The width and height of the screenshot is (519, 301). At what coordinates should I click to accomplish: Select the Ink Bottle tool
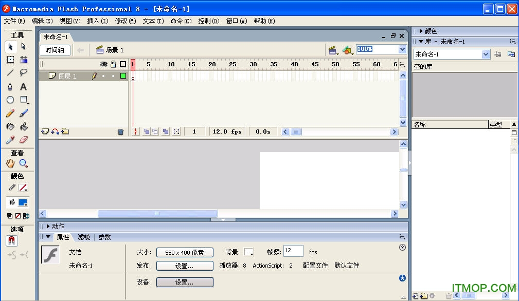pyautogui.click(x=10, y=126)
